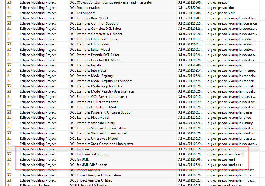Click the icon on the OCL Examples EssentialOCL Editor row
This screenshot has height=186, width=265.
(x=9, y=55)
